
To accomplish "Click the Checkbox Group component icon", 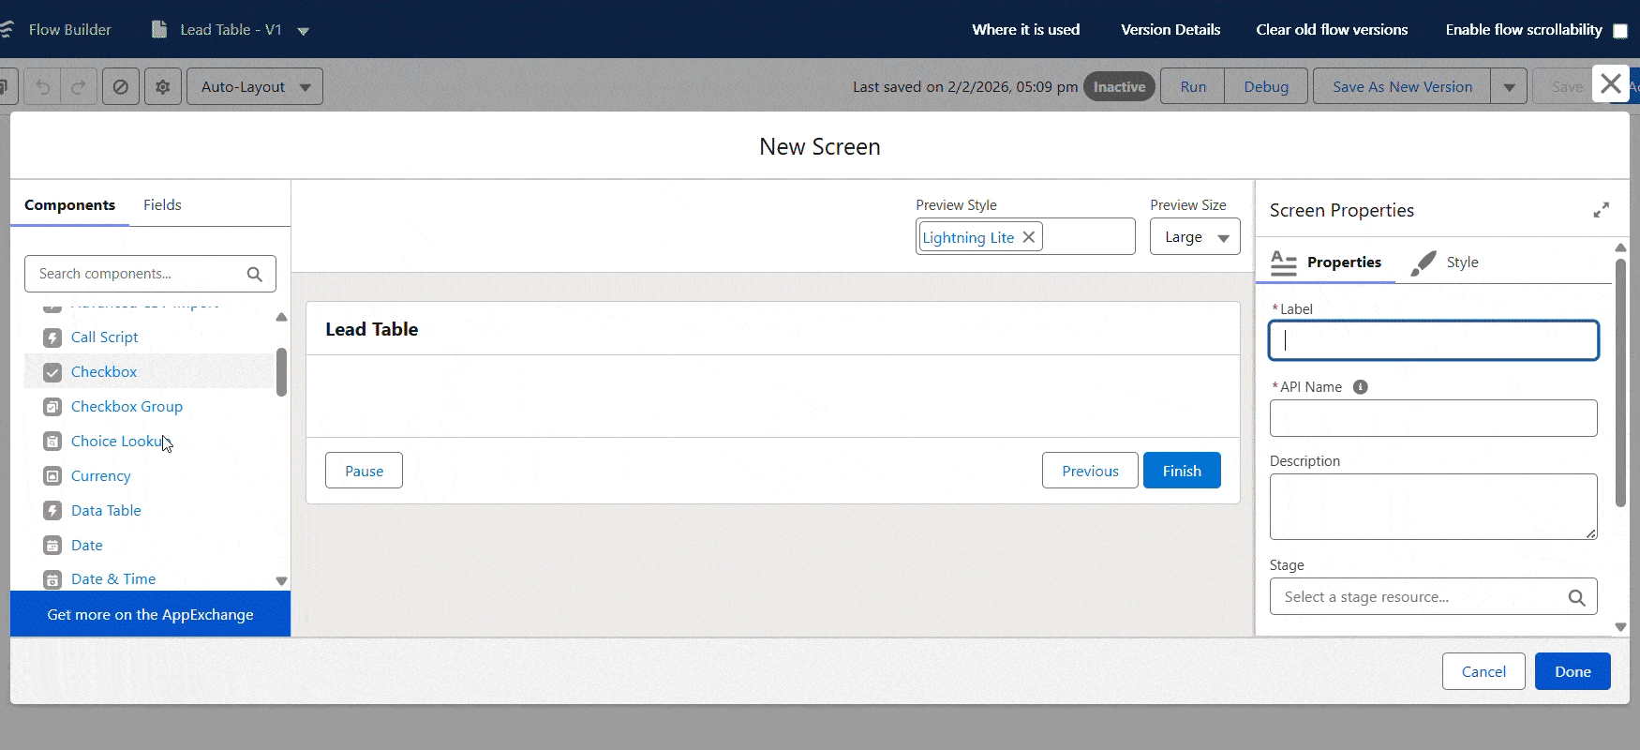I will point(52,407).
